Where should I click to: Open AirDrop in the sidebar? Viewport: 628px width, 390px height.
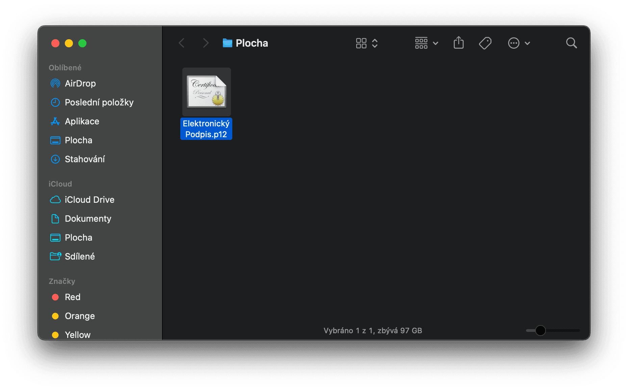[80, 83]
